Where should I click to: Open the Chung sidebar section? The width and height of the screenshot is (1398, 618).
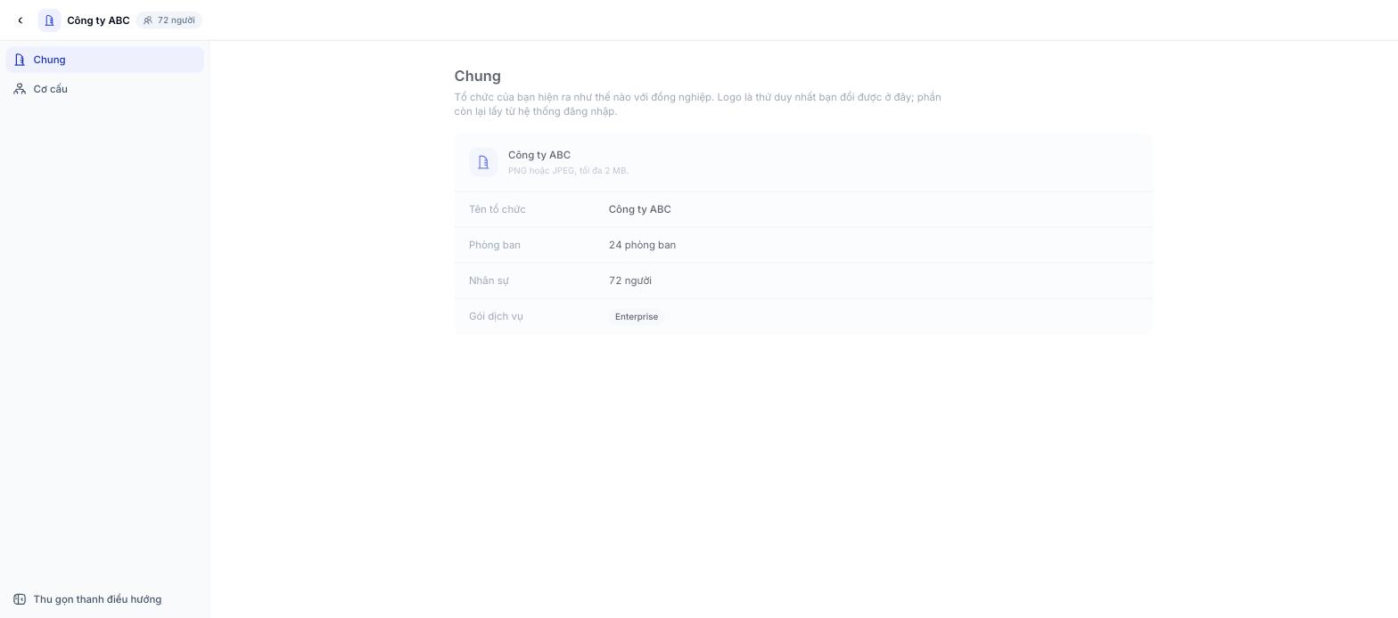click(x=104, y=60)
